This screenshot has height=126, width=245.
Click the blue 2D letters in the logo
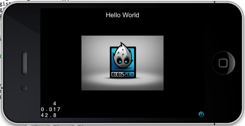click(127, 75)
